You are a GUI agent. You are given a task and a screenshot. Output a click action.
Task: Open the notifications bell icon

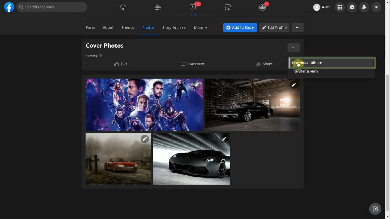tap(364, 7)
